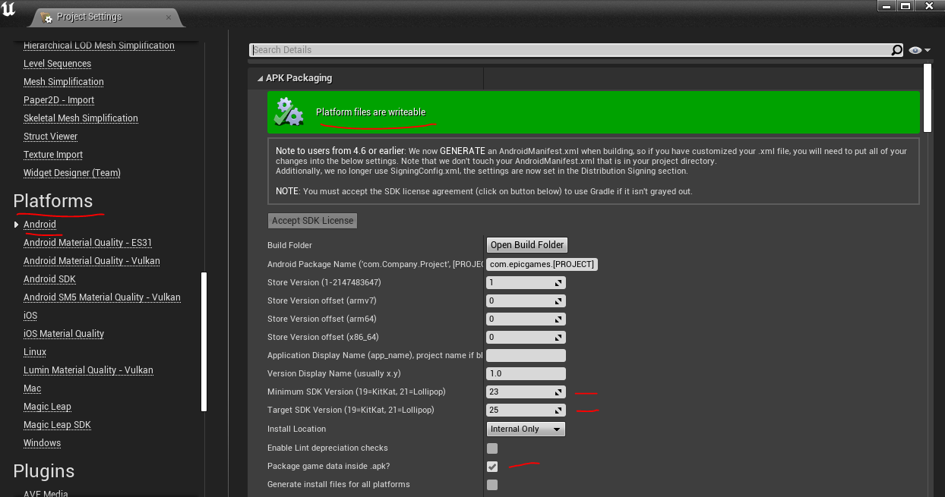Image resolution: width=945 pixels, height=497 pixels.
Task: Open iOS platform settings
Action: [x=30, y=316]
